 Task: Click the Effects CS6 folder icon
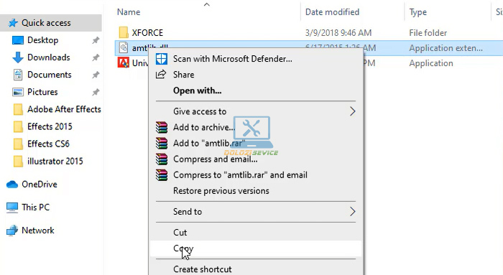pos(18,144)
